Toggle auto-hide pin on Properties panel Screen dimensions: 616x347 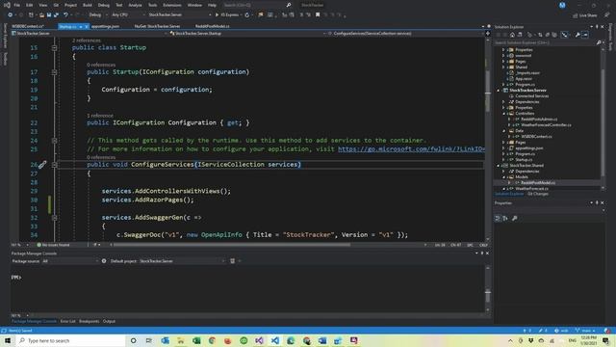[597, 203]
